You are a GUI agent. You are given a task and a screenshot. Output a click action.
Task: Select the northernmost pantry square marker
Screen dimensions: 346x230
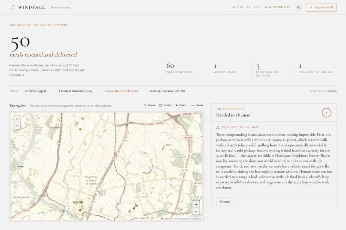coord(76,123)
